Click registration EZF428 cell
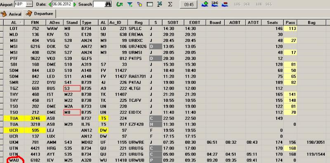 (138, 124)
